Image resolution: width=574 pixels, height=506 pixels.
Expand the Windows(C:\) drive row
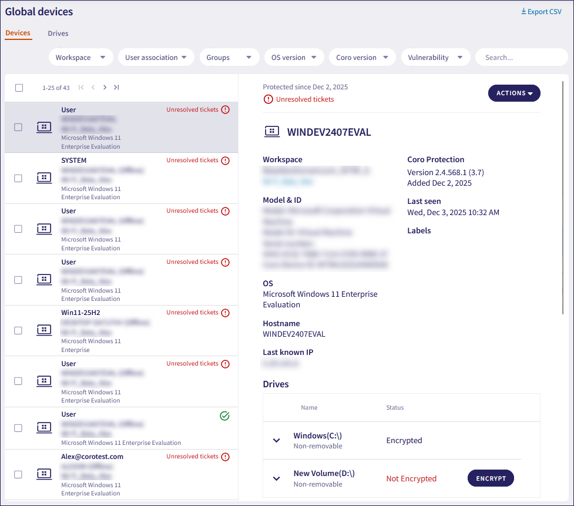277,441
